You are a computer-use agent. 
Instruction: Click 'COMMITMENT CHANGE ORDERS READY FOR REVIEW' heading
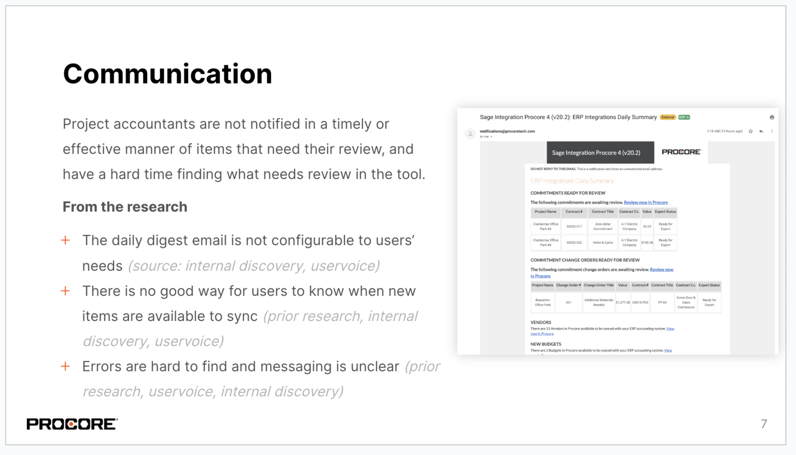point(585,260)
